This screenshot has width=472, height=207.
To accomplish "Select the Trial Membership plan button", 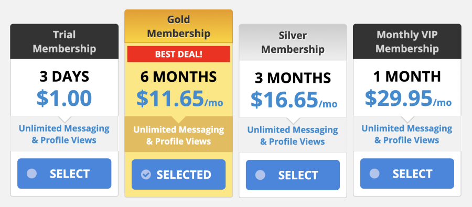I will pos(64,173).
